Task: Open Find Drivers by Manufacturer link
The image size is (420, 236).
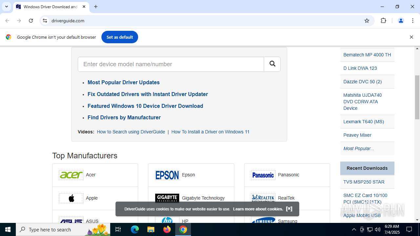Action: click(x=124, y=117)
